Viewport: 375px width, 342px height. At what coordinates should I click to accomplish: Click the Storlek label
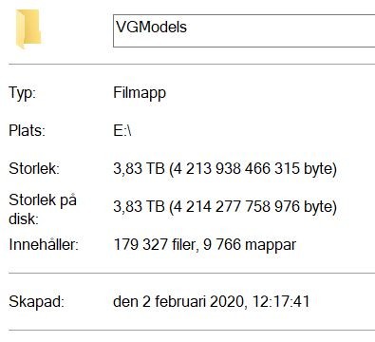[34, 168]
